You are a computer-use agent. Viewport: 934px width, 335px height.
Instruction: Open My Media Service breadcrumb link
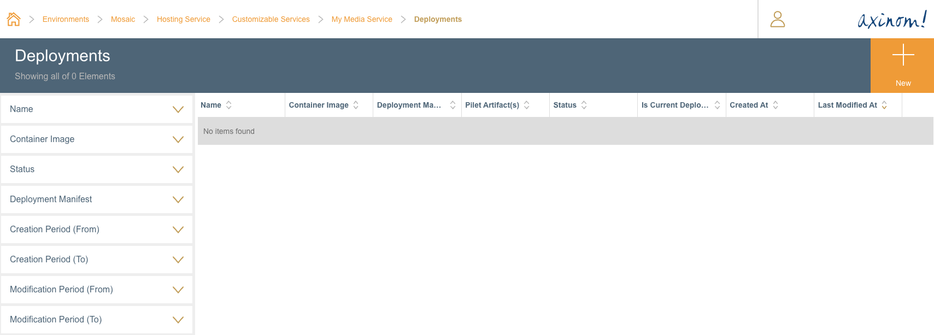point(362,19)
